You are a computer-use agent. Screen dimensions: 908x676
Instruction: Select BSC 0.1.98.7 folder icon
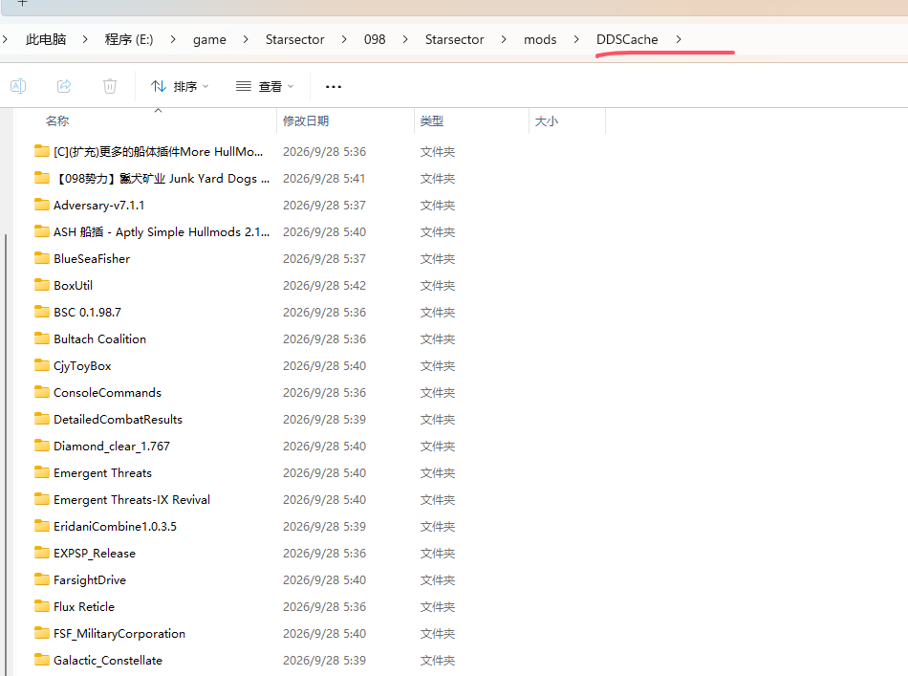[42, 312]
